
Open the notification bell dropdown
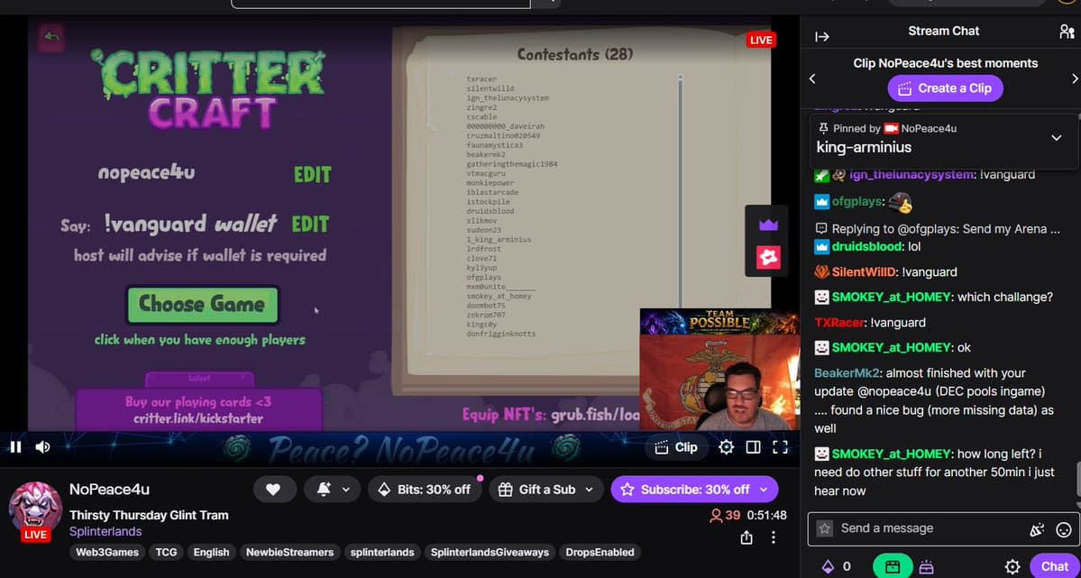pyautogui.click(x=333, y=489)
